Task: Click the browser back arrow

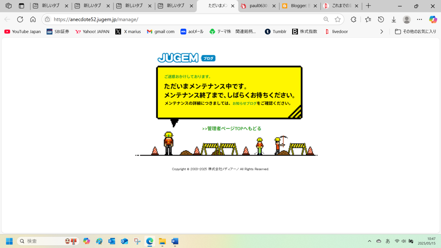Action: click(x=7, y=19)
